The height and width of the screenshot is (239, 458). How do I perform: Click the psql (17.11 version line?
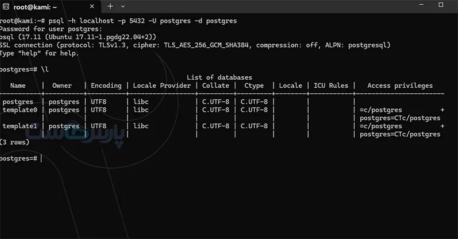(x=78, y=37)
